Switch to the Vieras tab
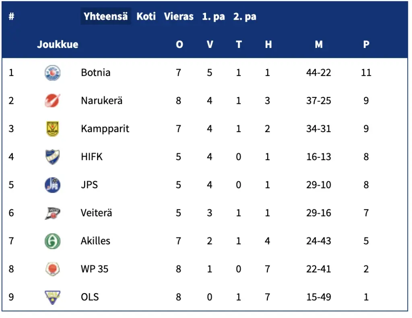Image resolution: width=412 pixels, height=318 pixels. tap(179, 17)
